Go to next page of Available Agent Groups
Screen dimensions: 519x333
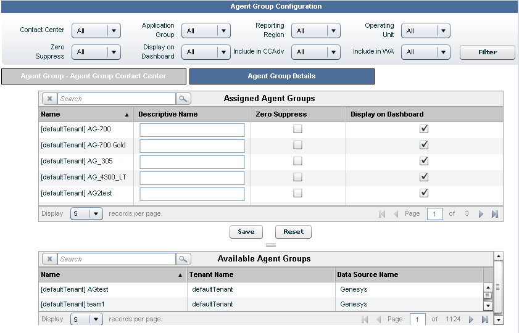click(471, 319)
